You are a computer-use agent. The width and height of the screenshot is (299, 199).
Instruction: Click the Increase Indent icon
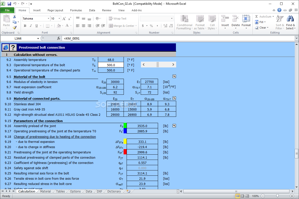[x=103, y=26]
